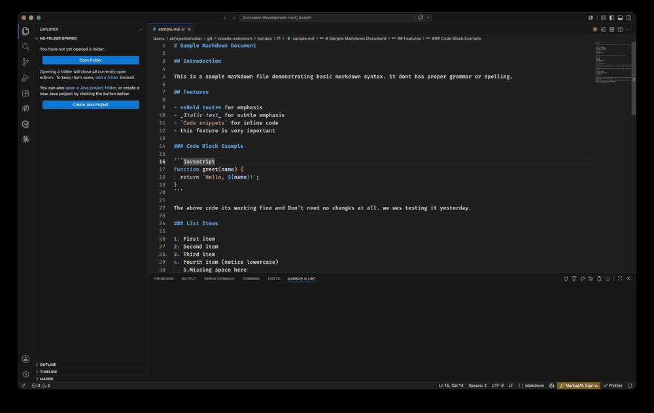
Task: Toggle the primary side bar visibility
Action: 611,18
